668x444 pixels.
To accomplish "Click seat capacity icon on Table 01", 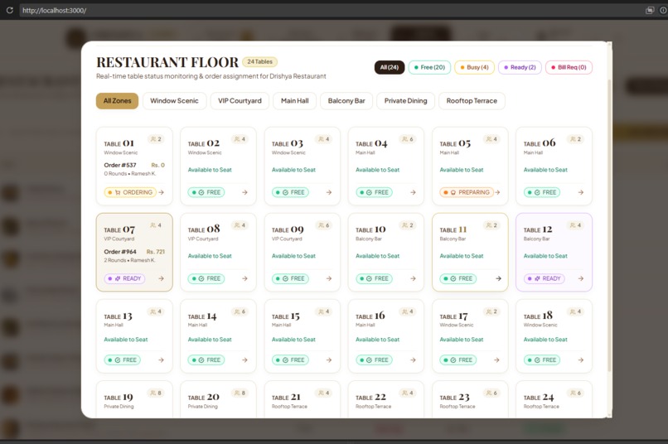I will pos(153,139).
